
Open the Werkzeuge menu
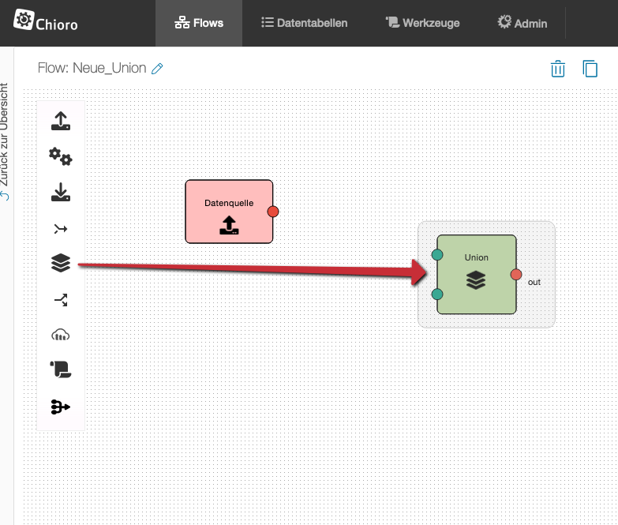pyautogui.click(x=422, y=23)
